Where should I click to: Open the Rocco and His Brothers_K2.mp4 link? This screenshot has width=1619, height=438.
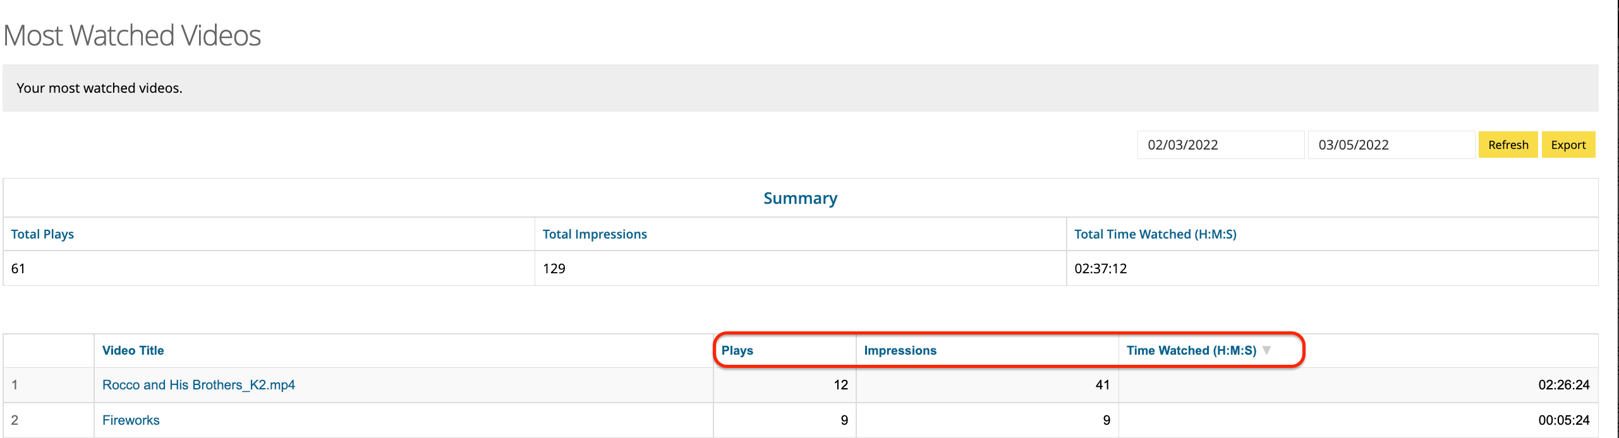(198, 385)
